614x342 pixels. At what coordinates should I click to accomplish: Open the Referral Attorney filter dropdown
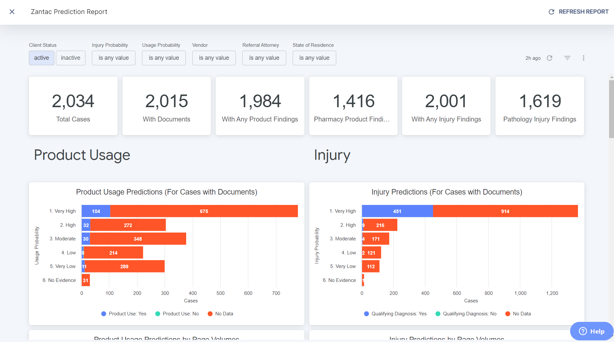pos(264,58)
